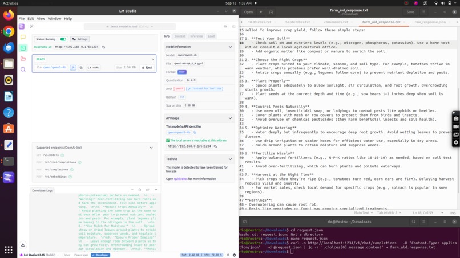Toggle the server Status Running switch
Screen dimensions: 460x258
(63, 39)
